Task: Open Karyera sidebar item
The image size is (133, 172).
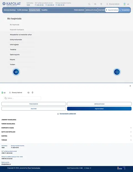Action: tap(12, 59)
